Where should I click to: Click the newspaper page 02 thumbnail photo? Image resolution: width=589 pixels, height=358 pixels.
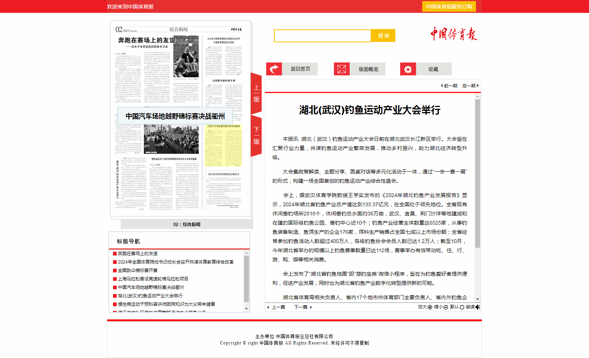[x=186, y=56]
